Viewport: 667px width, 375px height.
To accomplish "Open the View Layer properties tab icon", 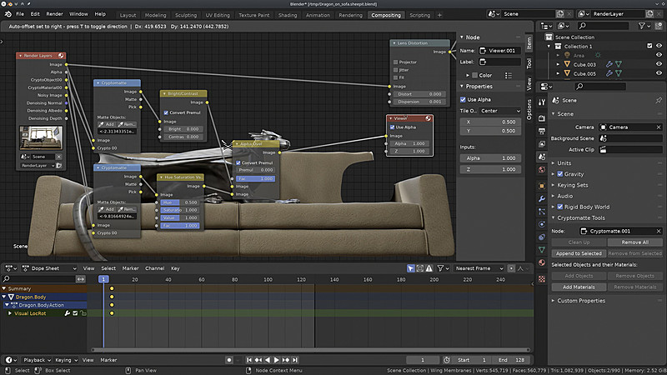I will click(542, 144).
